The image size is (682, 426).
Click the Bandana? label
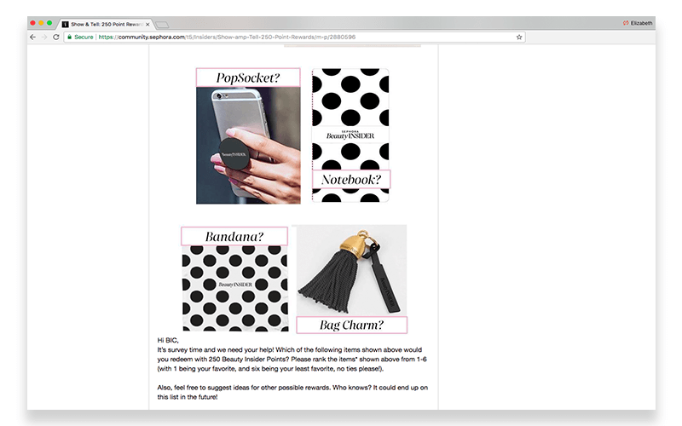pyautogui.click(x=234, y=236)
